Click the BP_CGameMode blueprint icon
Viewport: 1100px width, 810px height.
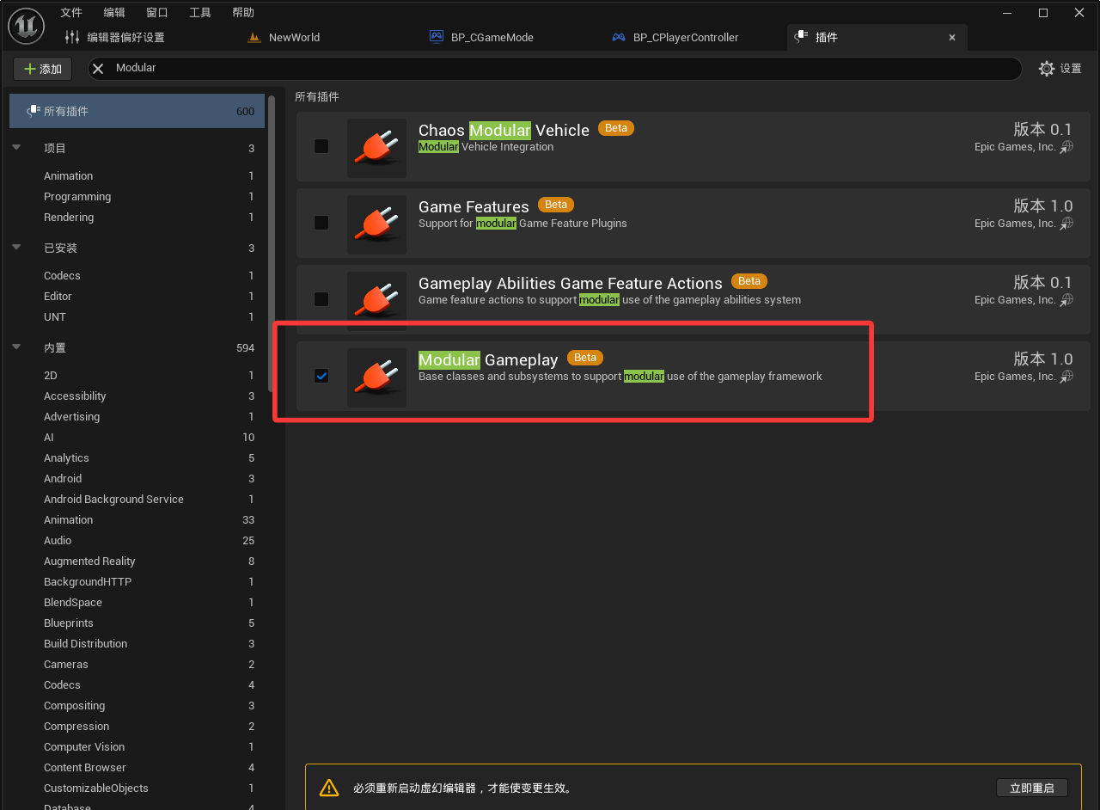(436, 37)
